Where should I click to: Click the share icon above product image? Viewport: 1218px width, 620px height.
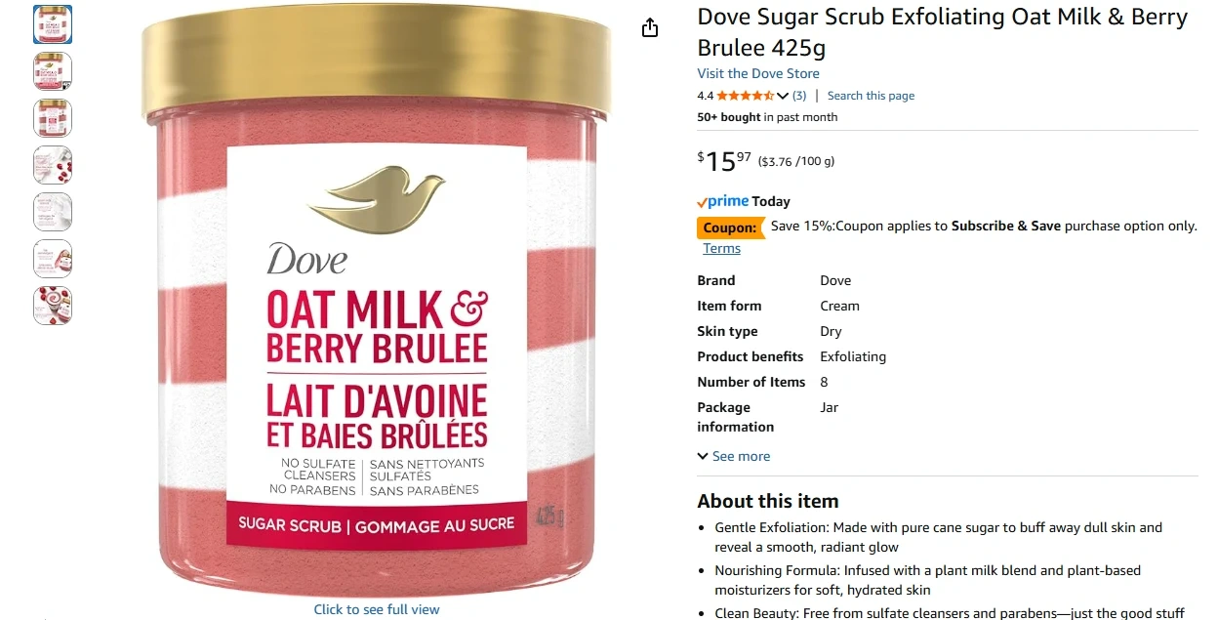point(650,28)
